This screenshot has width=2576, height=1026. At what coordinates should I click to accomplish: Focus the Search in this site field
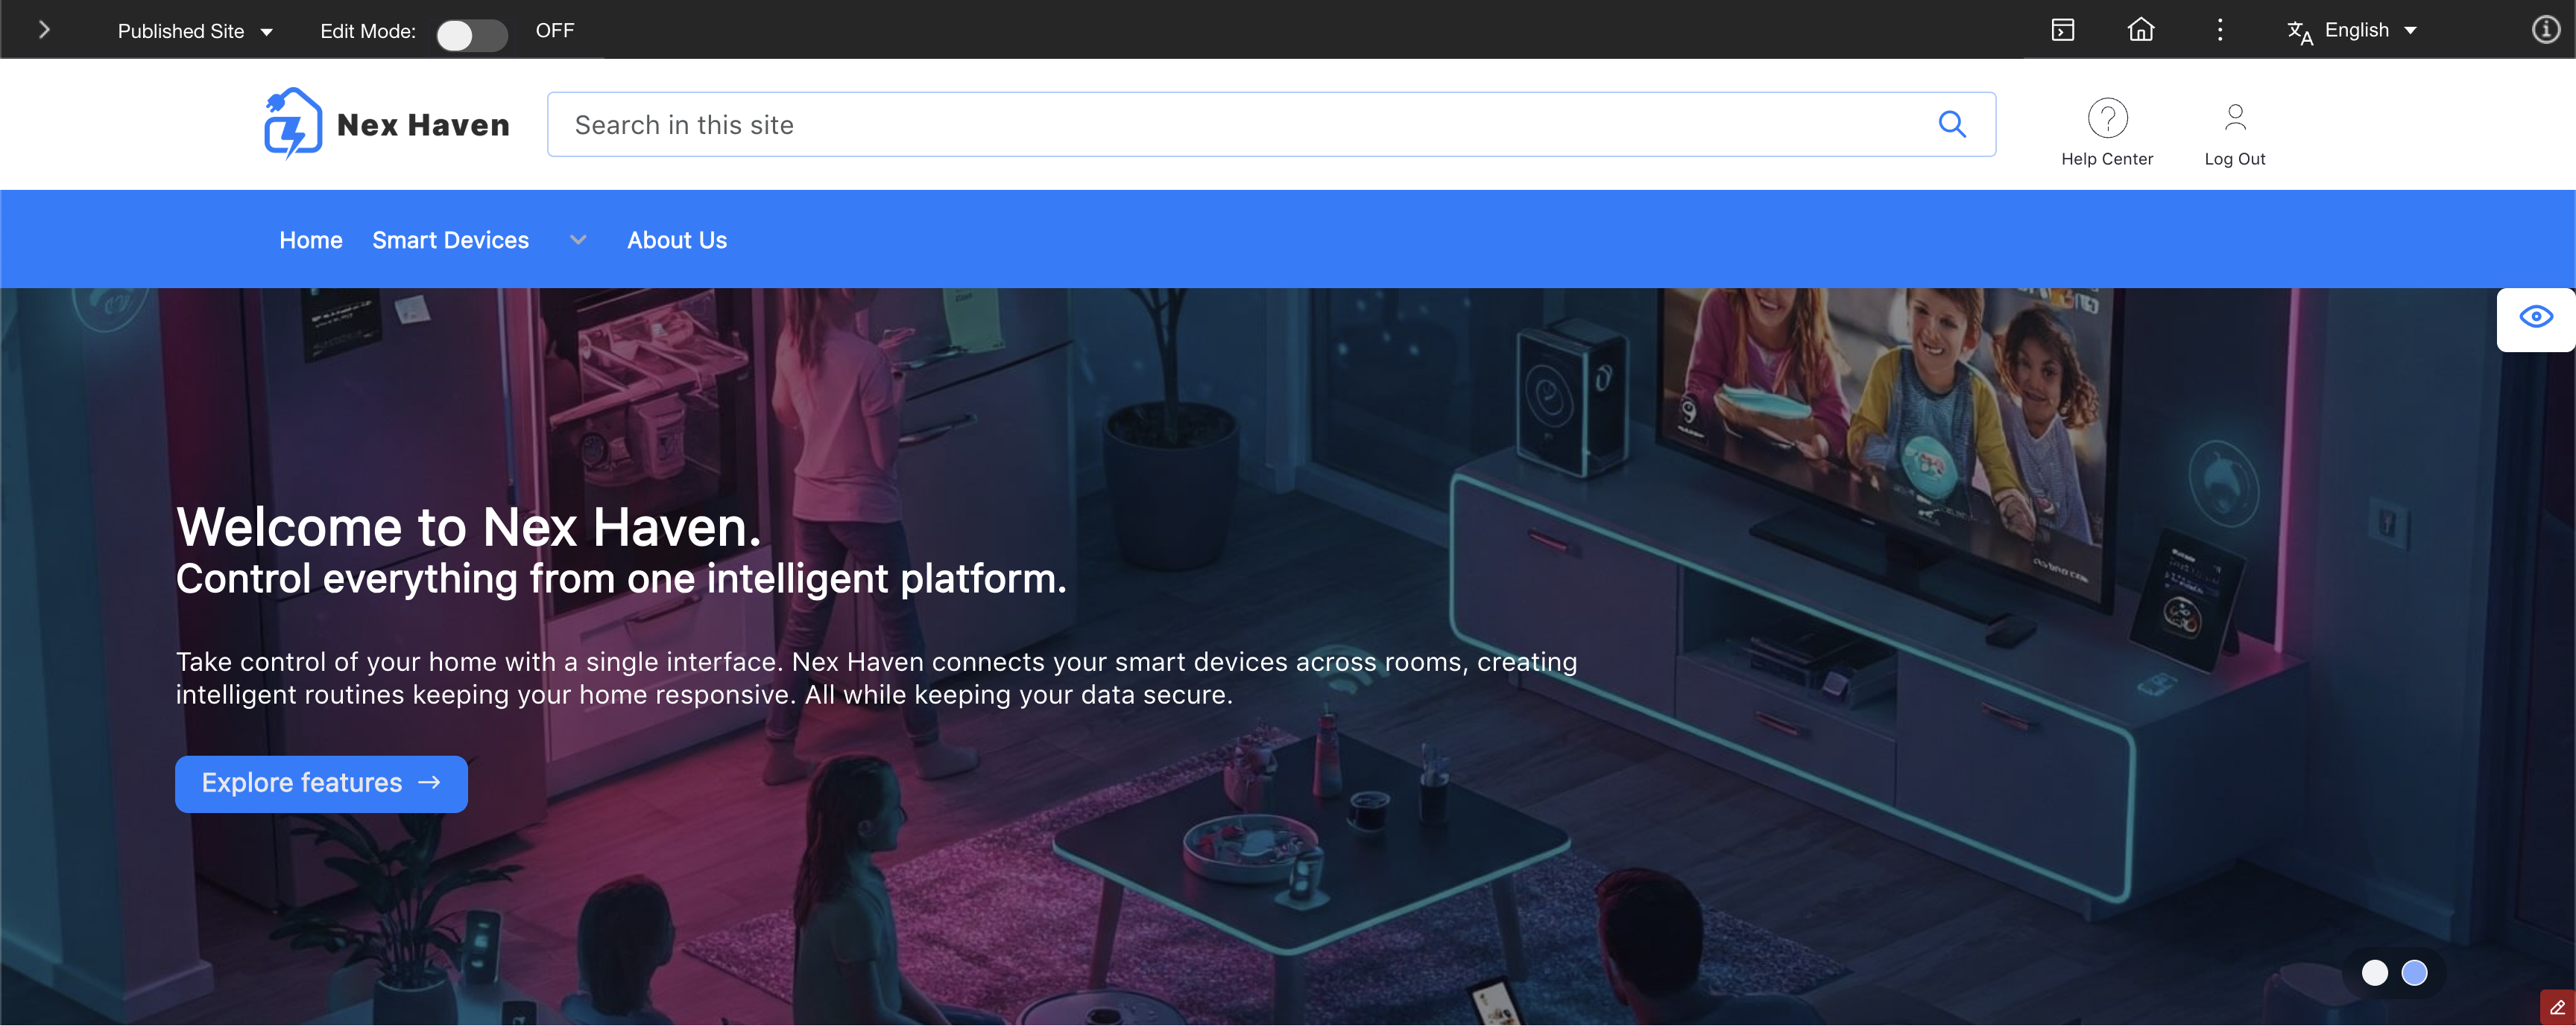[x=1240, y=125]
